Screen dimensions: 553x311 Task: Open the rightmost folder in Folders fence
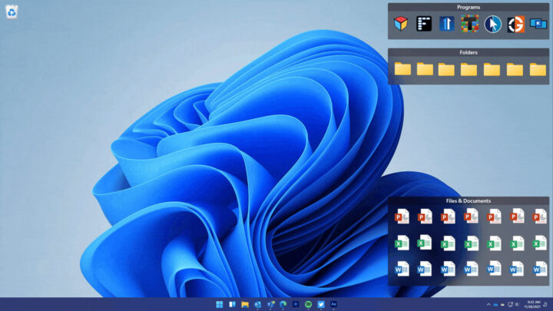tap(538, 69)
